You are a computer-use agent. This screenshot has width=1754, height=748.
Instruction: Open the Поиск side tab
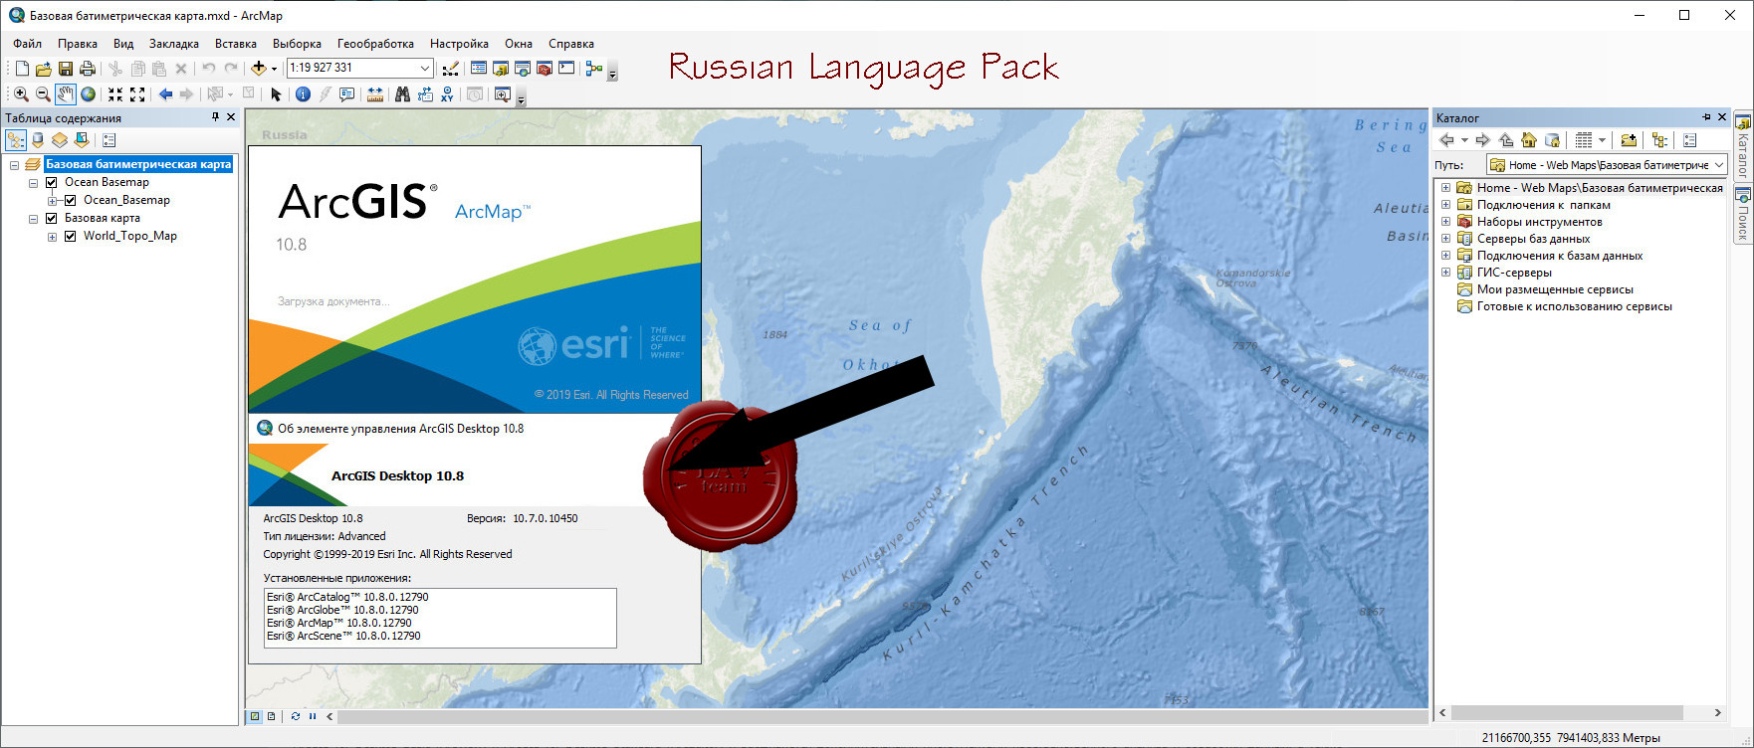click(1743, 214)
